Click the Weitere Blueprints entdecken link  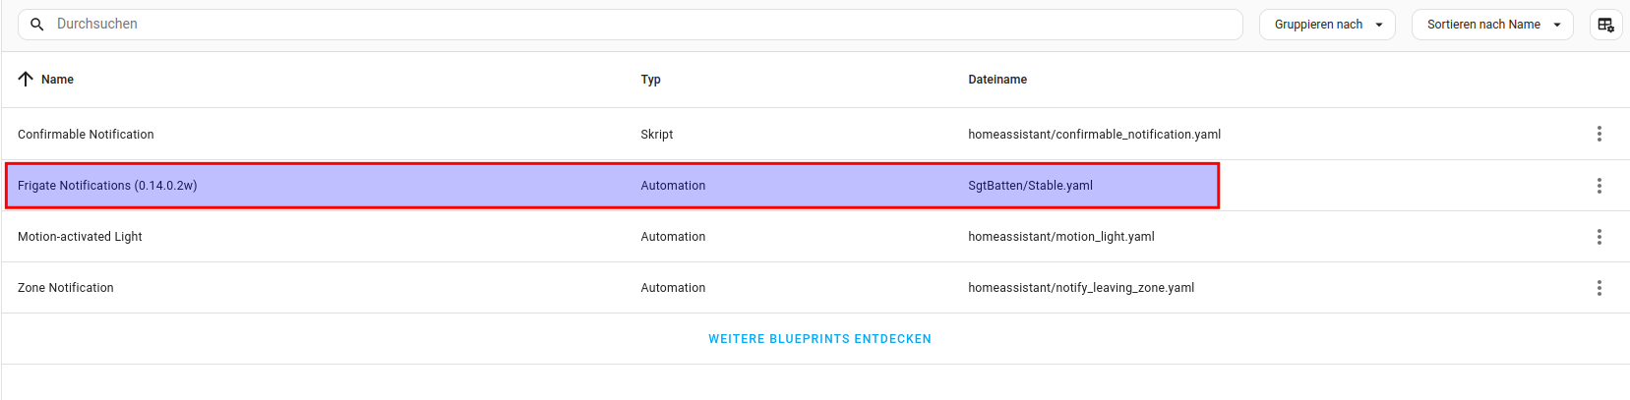point(819,339)
